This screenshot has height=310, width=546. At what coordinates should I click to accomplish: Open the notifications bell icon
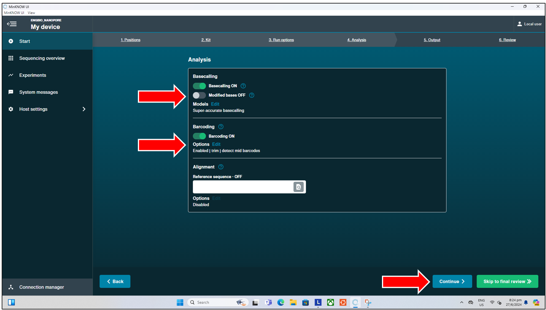tap(526, 303)
